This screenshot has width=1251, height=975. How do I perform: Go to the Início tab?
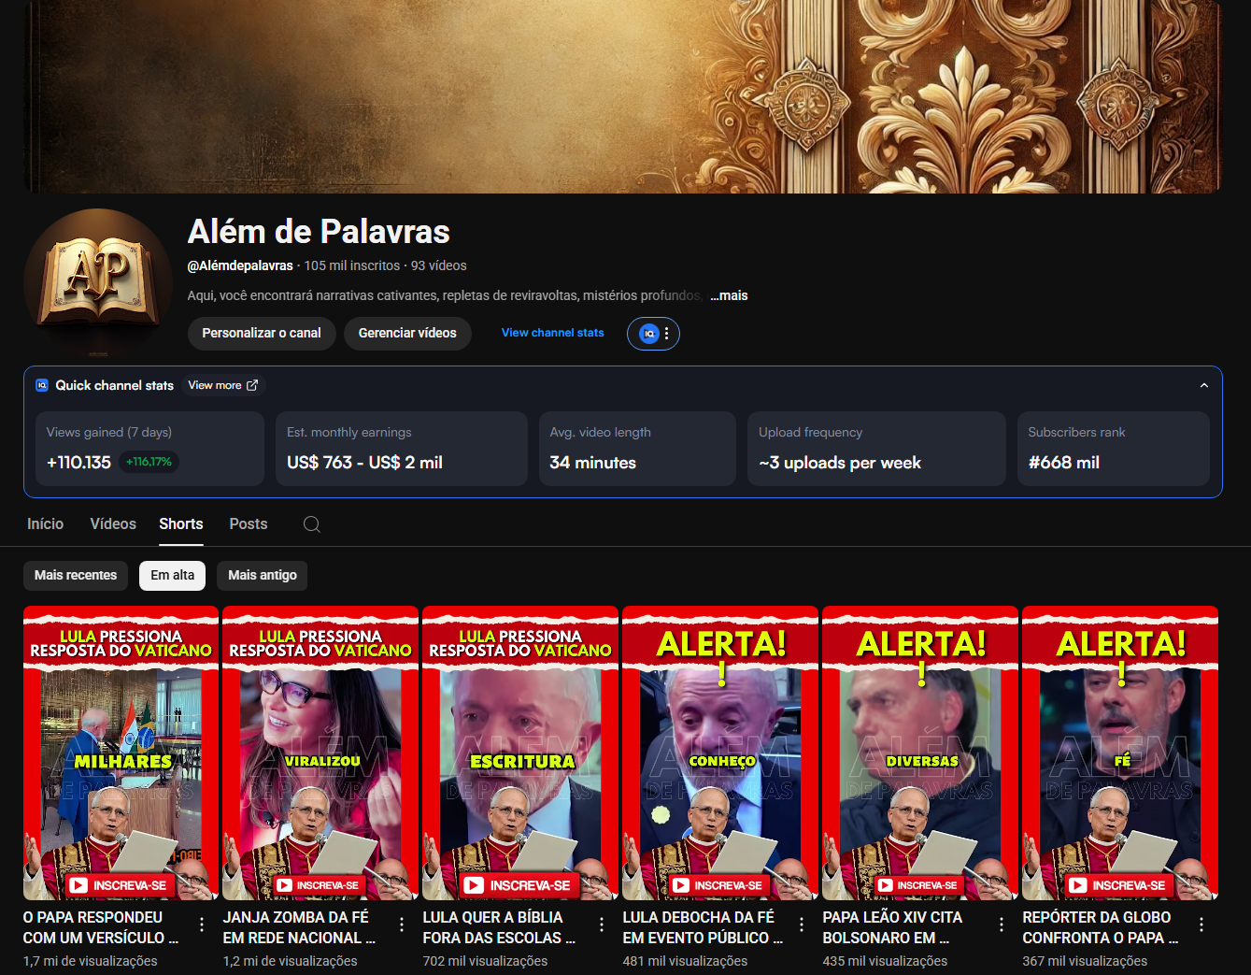click(45, 524)
